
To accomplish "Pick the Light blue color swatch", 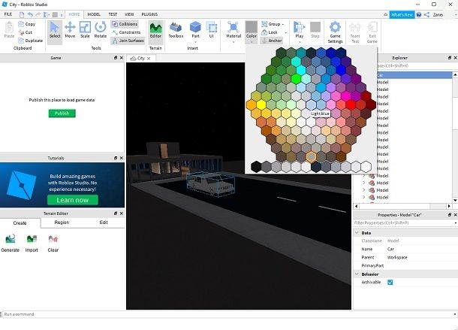I will 311,104.
